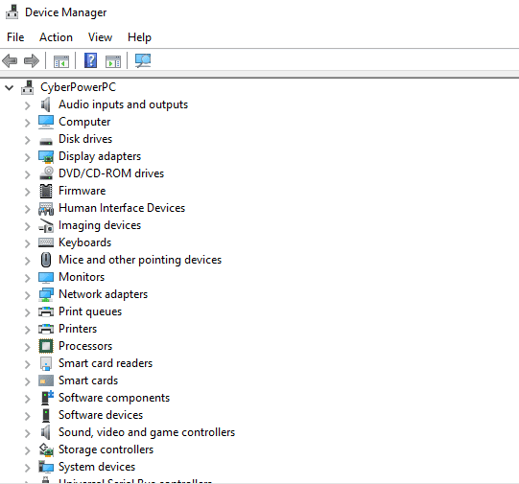Click the DVD/CD-ROM drives disc icon
The width and height of the screenshot is (519, 484).
tap(46, 173)
